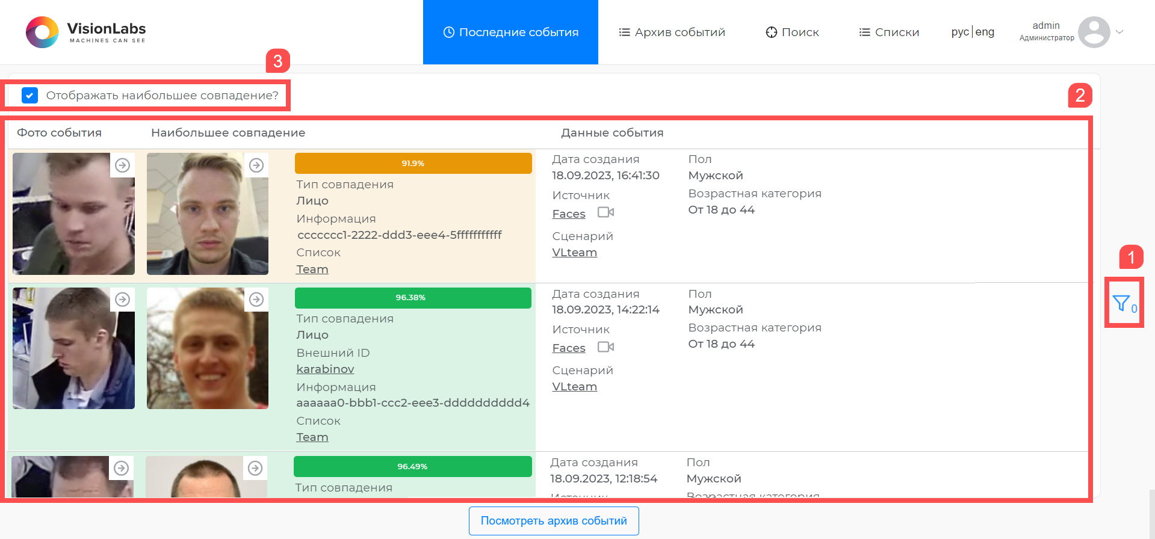The image size is (1155, 539).
Task: Go to 'Архив событий' tab
Action: click(672, 32)
